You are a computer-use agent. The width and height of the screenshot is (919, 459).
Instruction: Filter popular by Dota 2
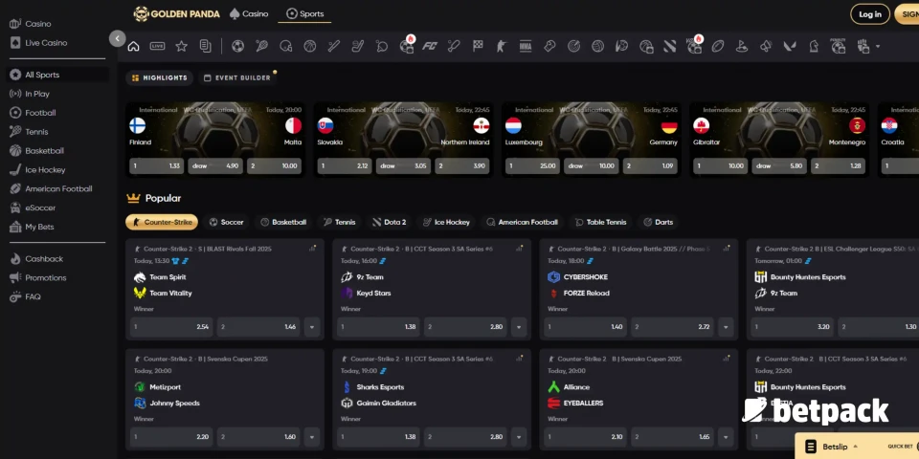click(x=390, y=222)
